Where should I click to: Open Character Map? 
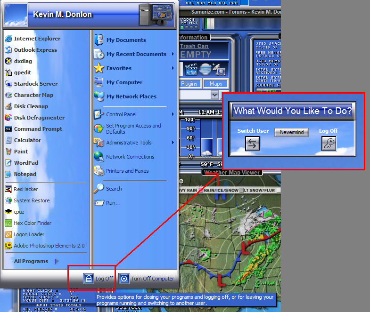tap(29, 95)
